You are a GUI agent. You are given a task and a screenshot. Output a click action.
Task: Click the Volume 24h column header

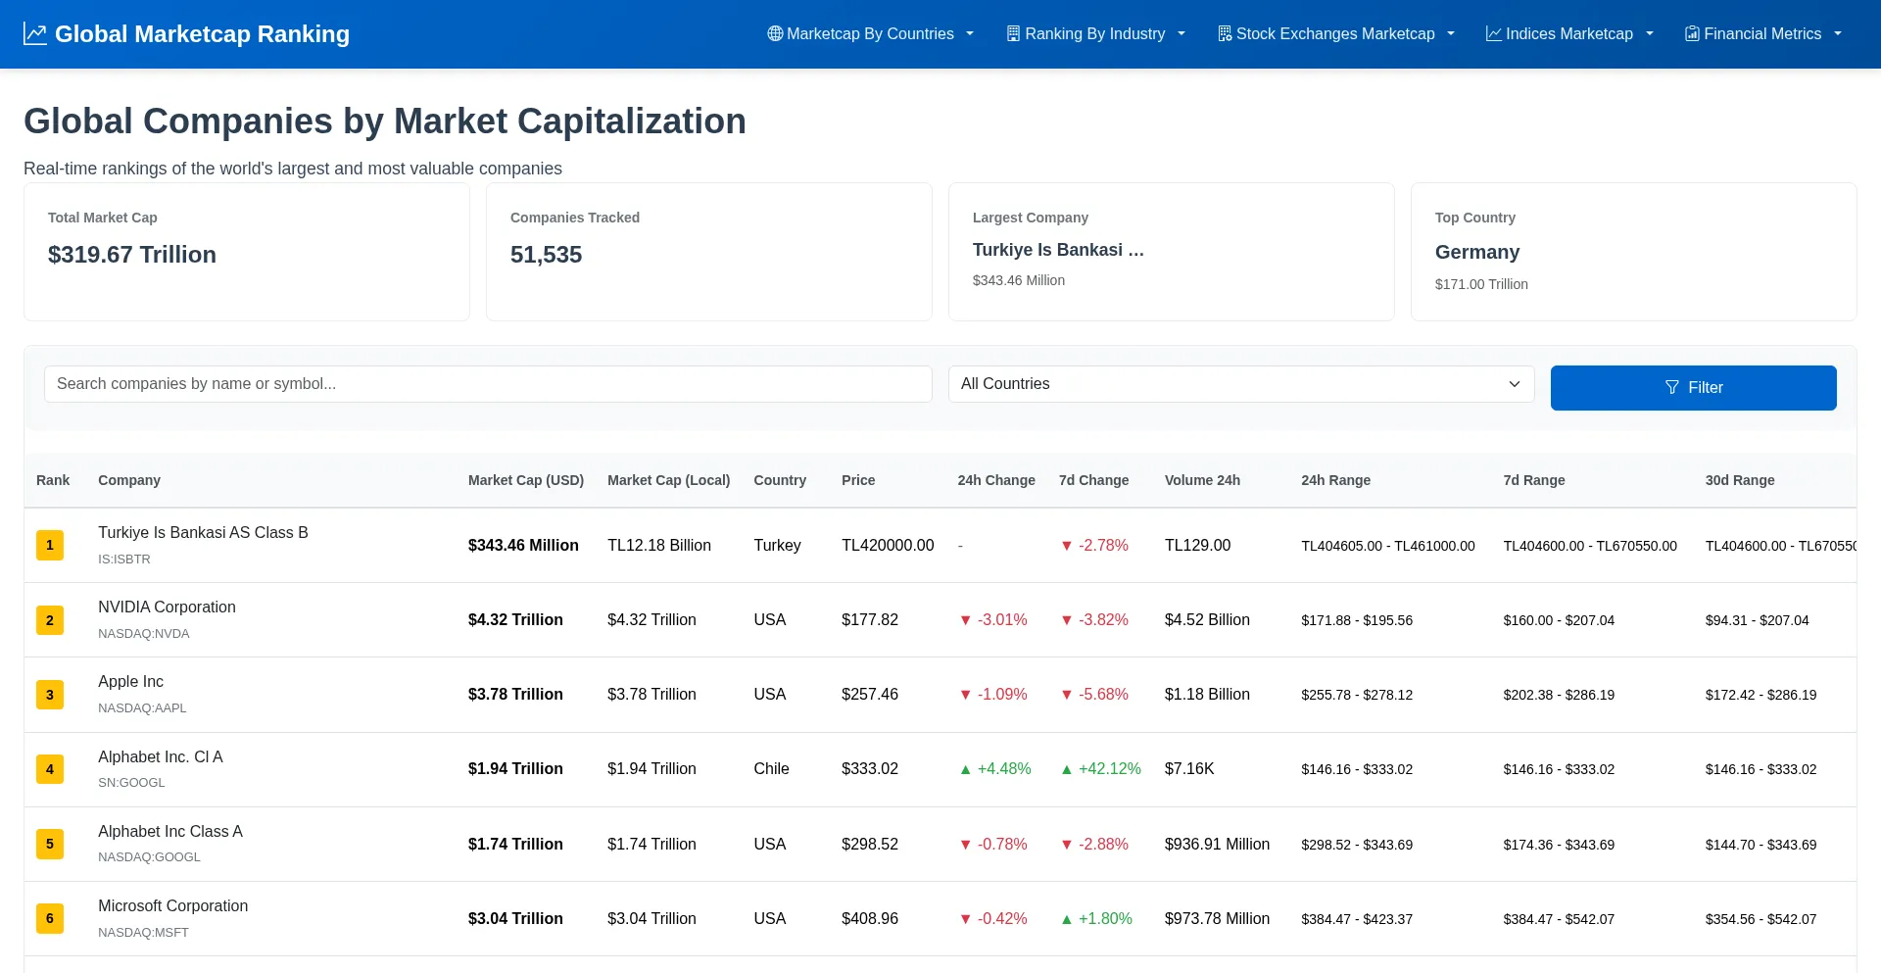click(x=1202, y=480)
